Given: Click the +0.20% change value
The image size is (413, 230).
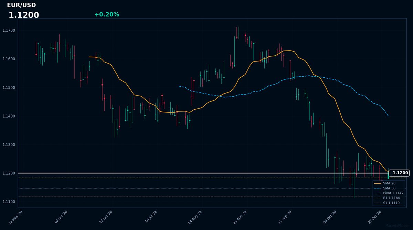Looking at the screenshot, I should [x=107, y=14].
